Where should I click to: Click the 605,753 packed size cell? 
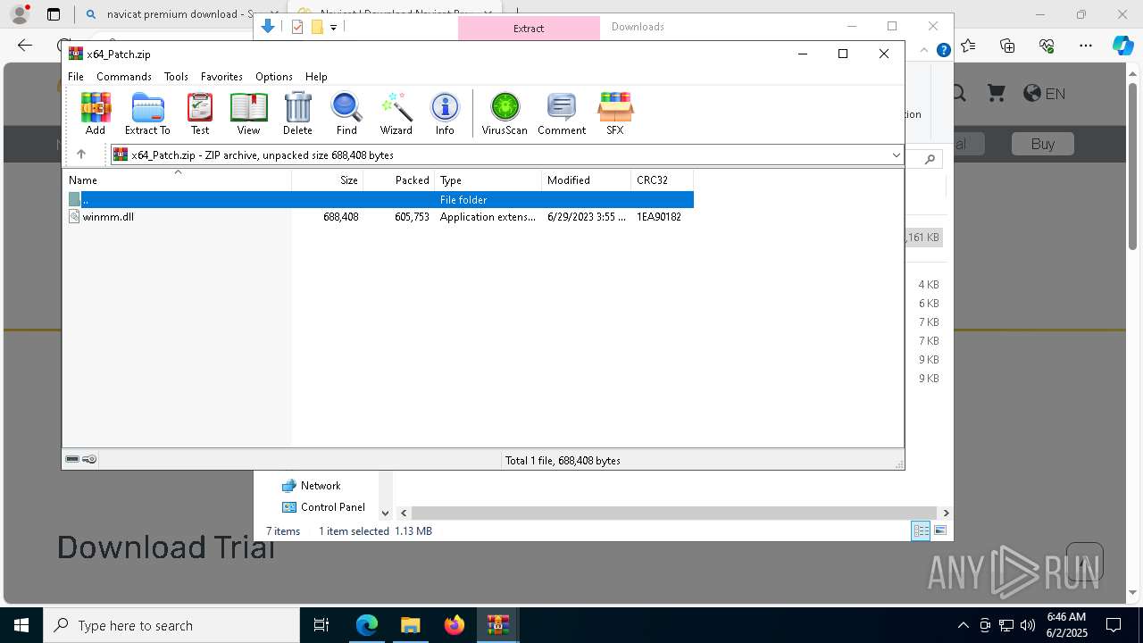click(x=412, y=217)
